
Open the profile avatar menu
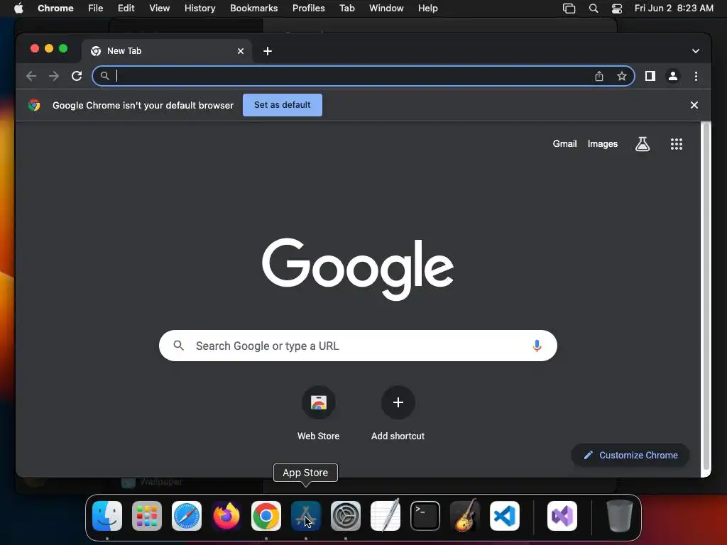(673, 76)
